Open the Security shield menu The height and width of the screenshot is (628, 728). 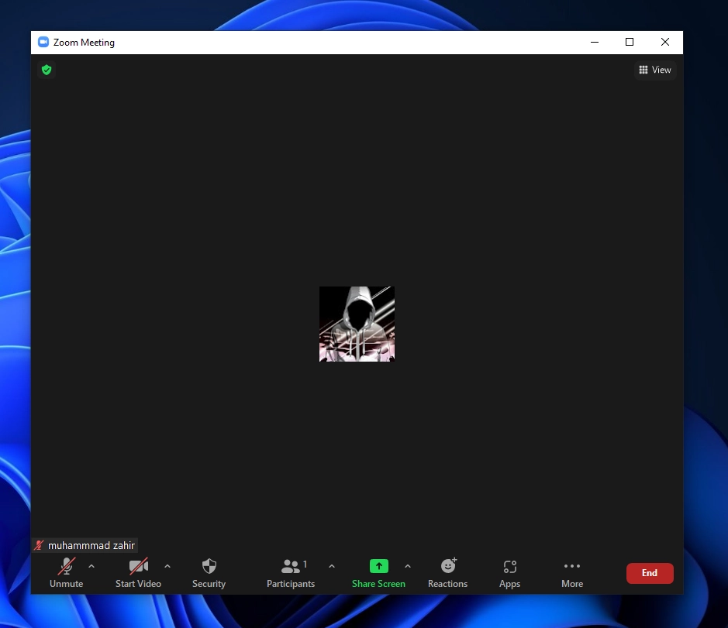(209, 568)
